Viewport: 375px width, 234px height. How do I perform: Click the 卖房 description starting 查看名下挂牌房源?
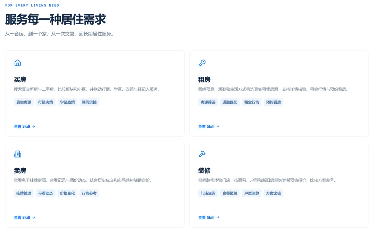click(x=83, y=181)
